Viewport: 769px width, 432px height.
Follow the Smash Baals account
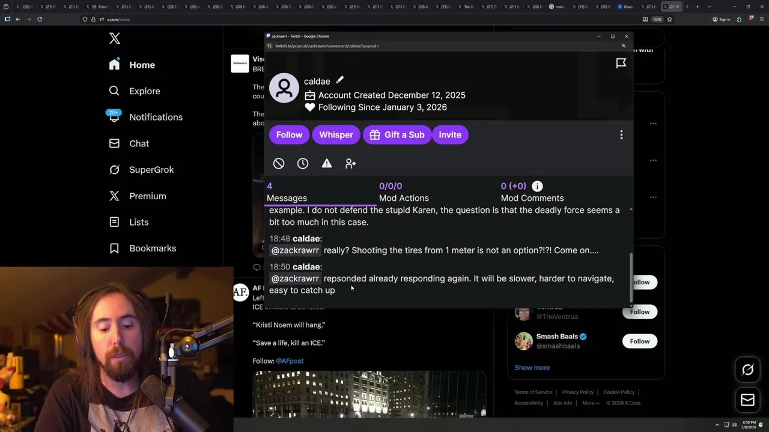pyautogui.click(x=640, y=341)
